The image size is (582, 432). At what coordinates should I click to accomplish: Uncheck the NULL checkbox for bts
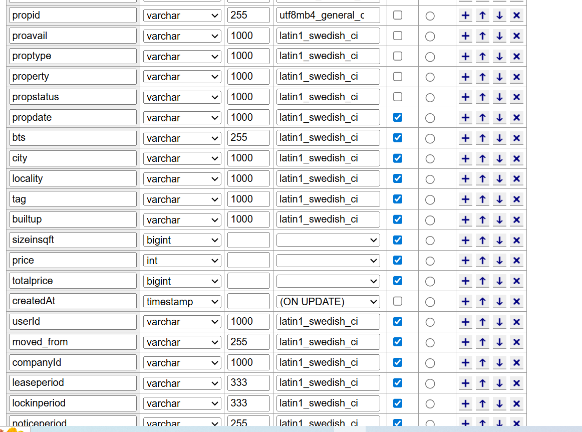coord(398,137)
